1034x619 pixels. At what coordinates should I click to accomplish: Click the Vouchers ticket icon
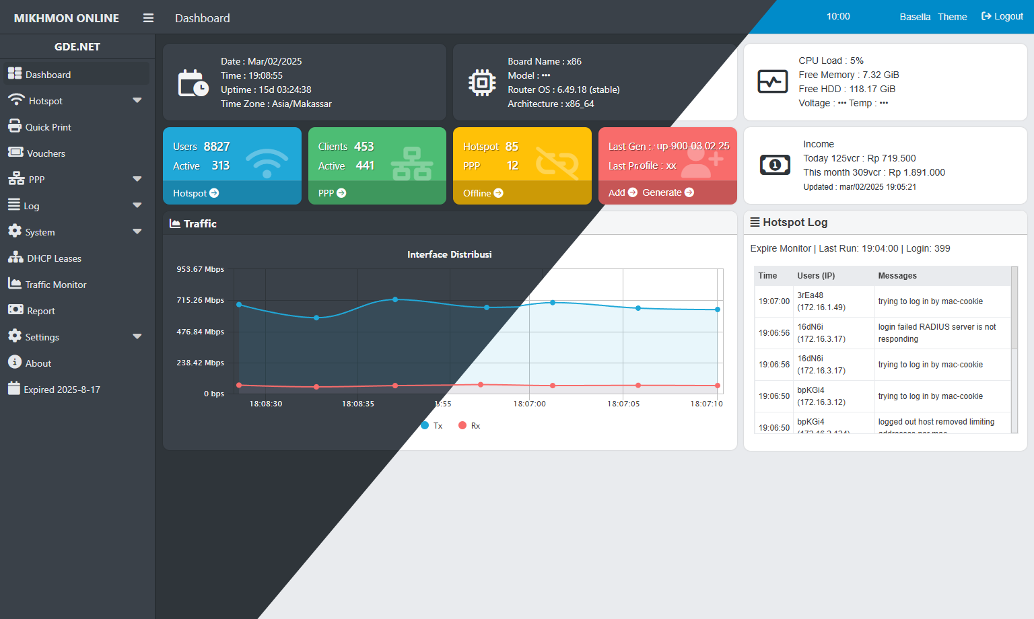15,153
